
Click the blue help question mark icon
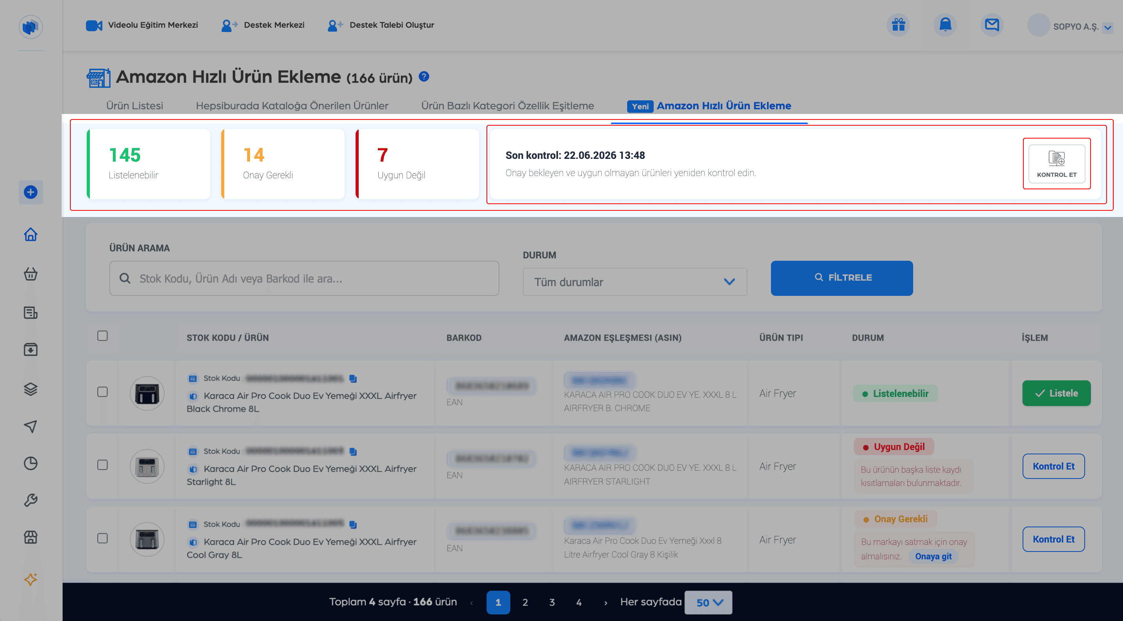[424, 77]
